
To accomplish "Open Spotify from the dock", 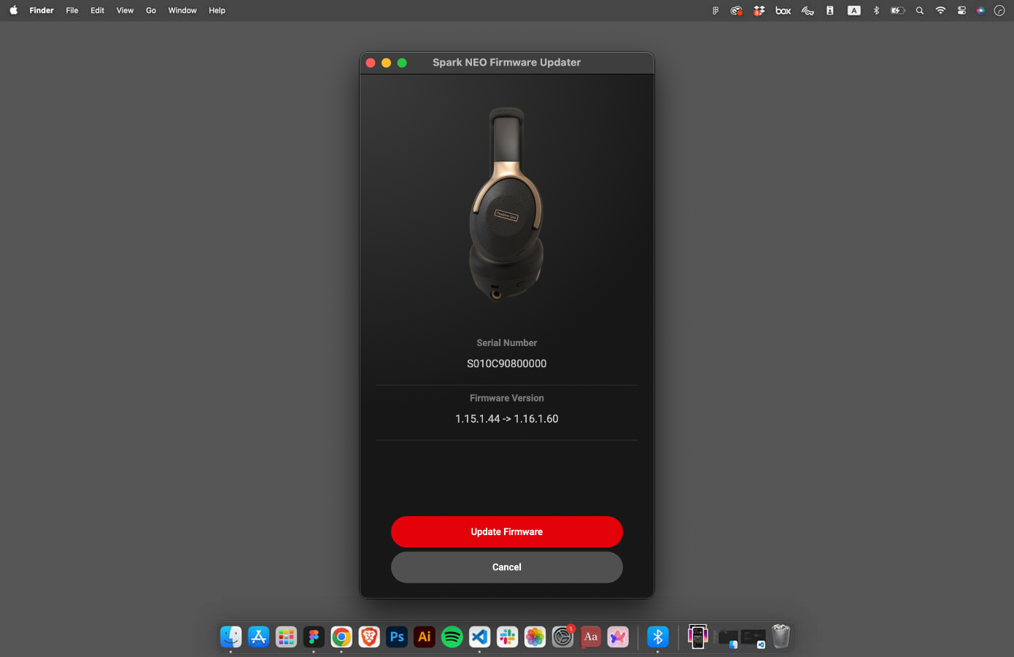I will (x=452, y=637).
